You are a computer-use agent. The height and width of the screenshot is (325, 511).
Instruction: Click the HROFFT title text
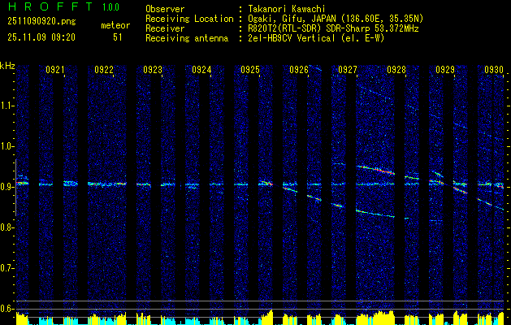[50, 6]
